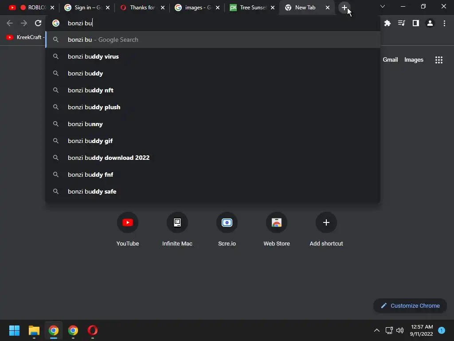Pick suggestion 'bonzi buddy plush'
Screen dimensions: 454x341
click(x=213, y=107)
